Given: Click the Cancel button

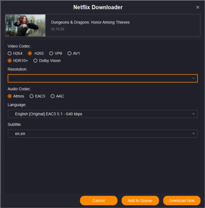Looking at the screenshot, I should coord(98,201).
